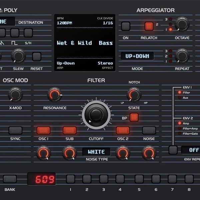Click the Up+Down ARP display value
The height and width of the screenshot is (200, 200).
coord(66,63)
